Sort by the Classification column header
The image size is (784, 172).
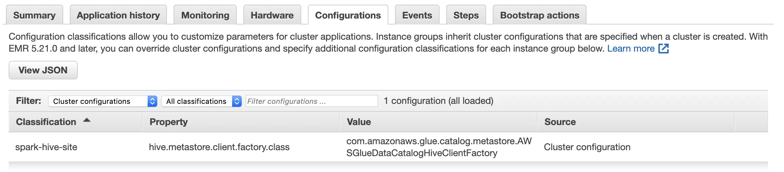click(46, 122)
